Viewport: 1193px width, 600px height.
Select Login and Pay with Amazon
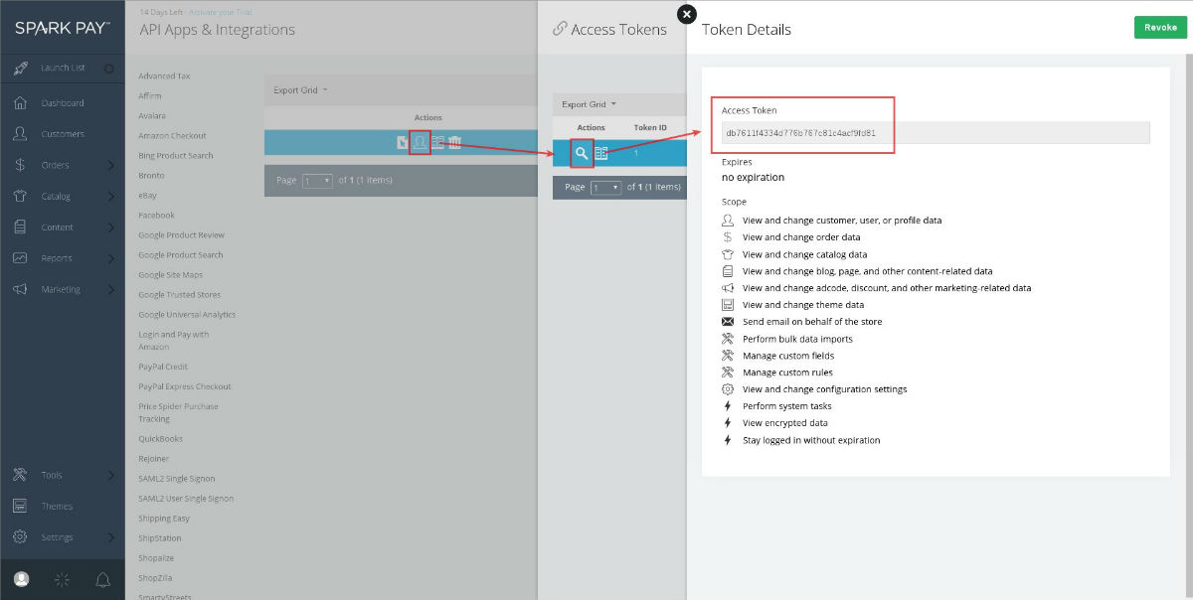point(174,341)
